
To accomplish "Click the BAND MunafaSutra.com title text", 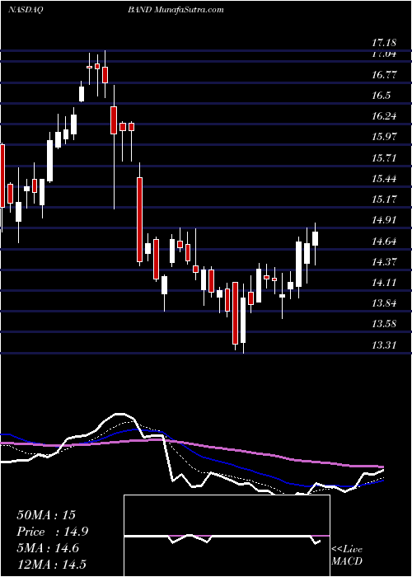I will pos(176,10).
